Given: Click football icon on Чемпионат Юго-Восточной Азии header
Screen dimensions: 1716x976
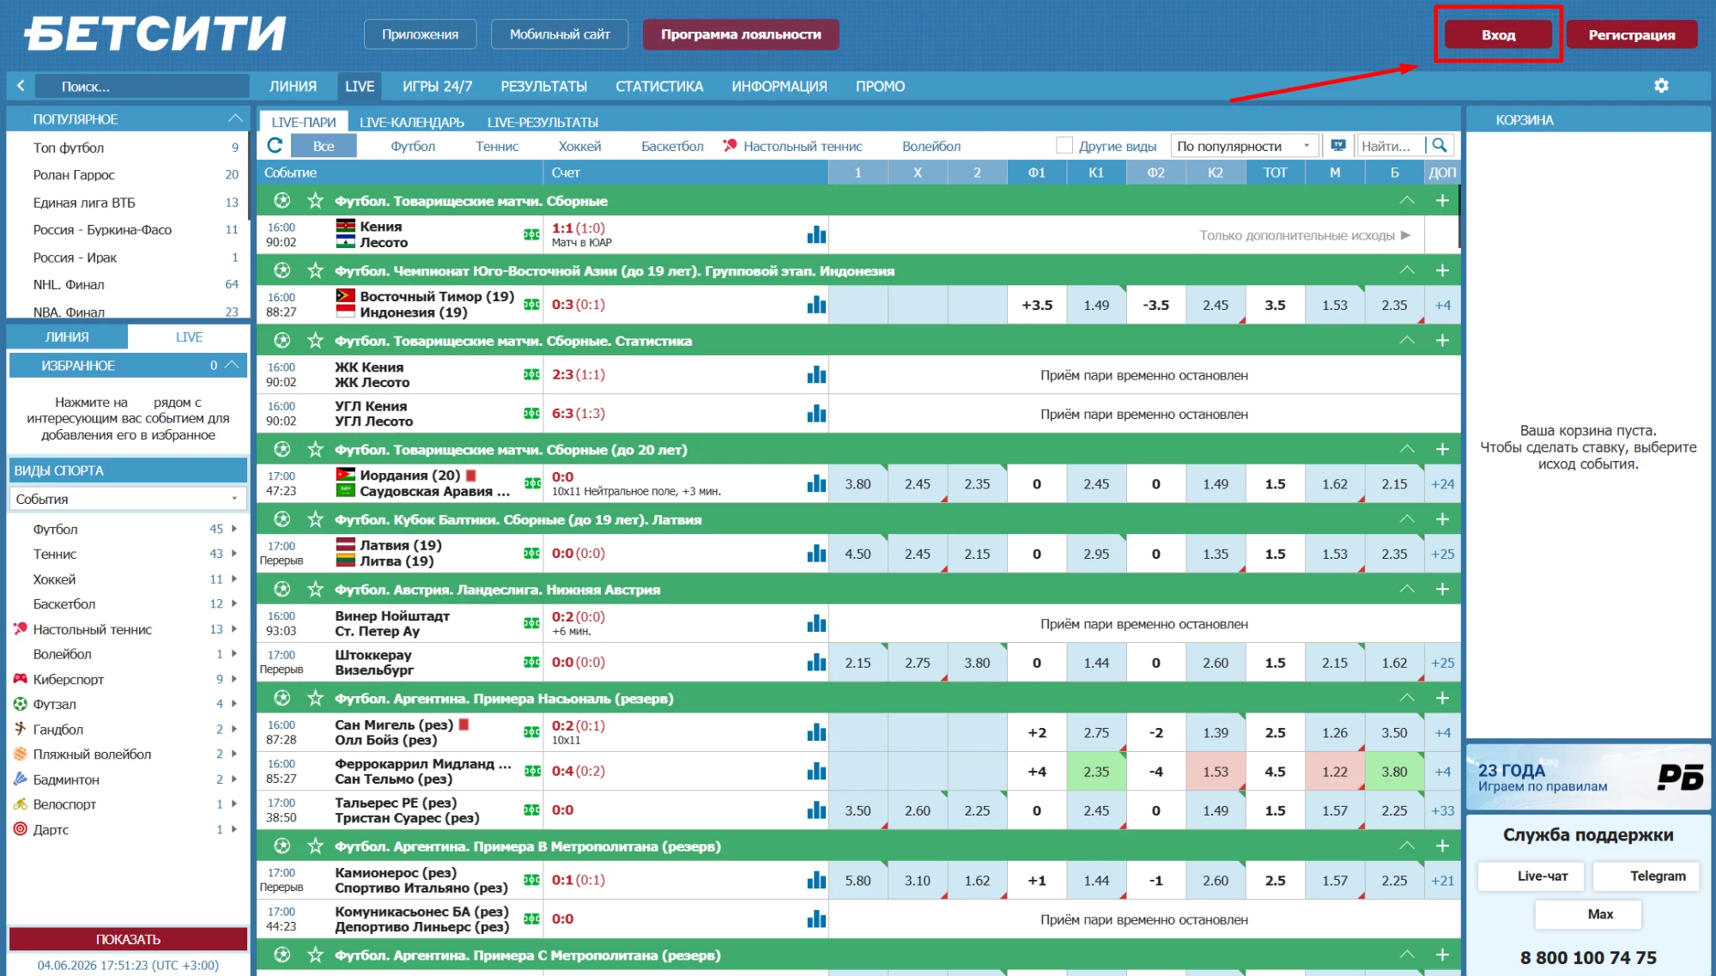Looking at the screenshot, I should pyautogui.click(x=282, y=271).
